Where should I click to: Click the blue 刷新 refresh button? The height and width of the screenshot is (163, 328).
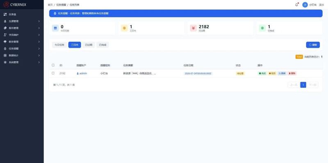point(313,45)
